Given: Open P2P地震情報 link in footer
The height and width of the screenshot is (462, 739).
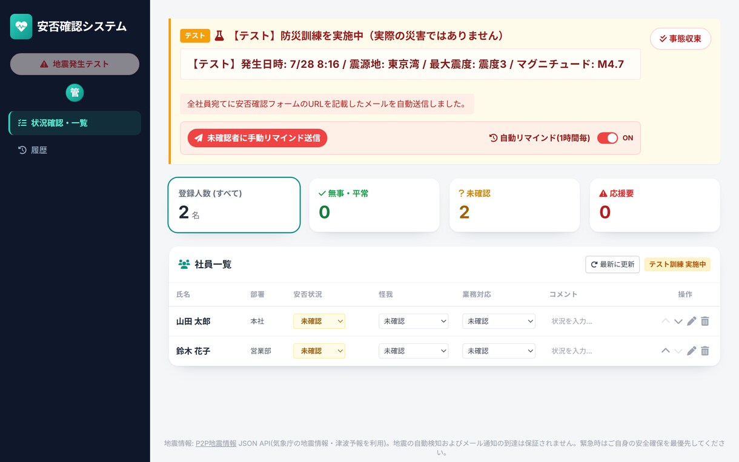Looking at the screenshot, I should click(x=216, y=443).
